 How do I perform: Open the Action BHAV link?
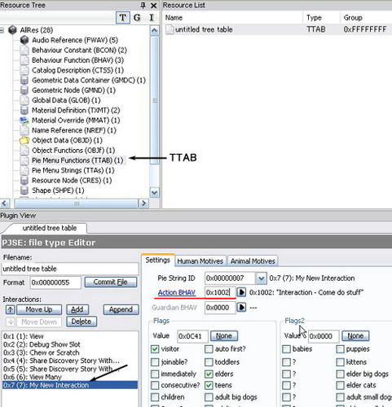[177, 292]
